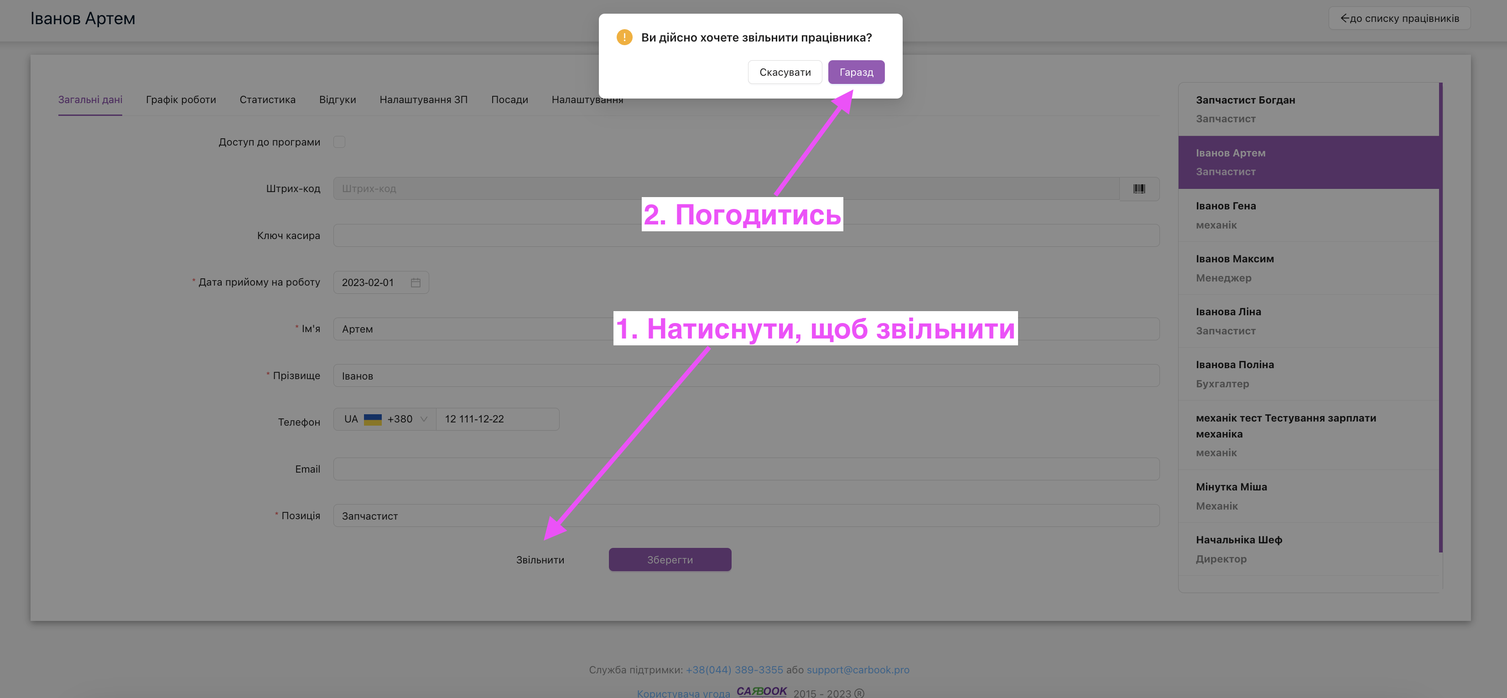Click into the Email input field
This screenshot has width=1507, height=698.
point(746,469)
